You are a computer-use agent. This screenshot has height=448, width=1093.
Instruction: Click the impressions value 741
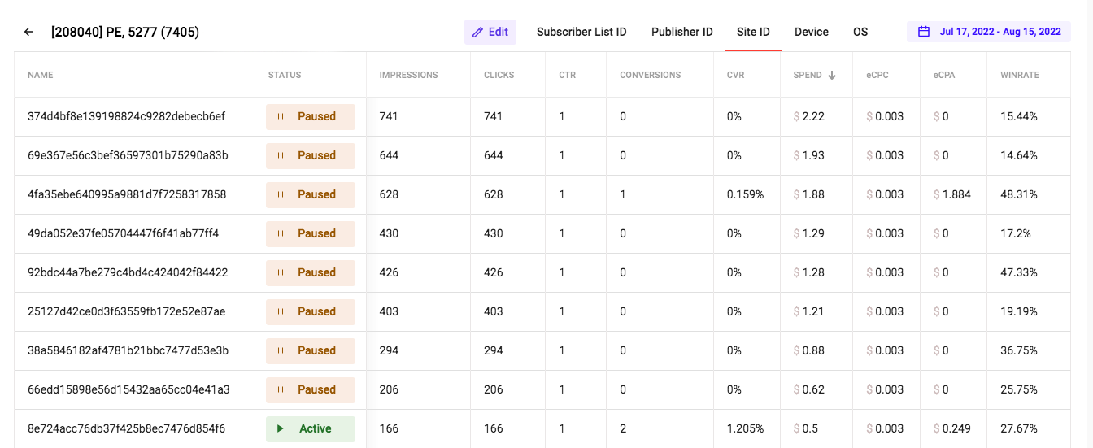[390, 116]
